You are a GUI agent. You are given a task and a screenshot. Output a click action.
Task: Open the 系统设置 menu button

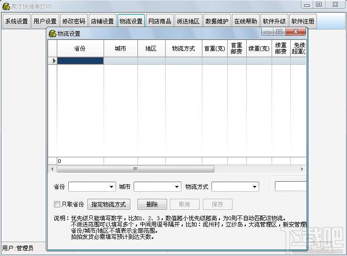17,21
